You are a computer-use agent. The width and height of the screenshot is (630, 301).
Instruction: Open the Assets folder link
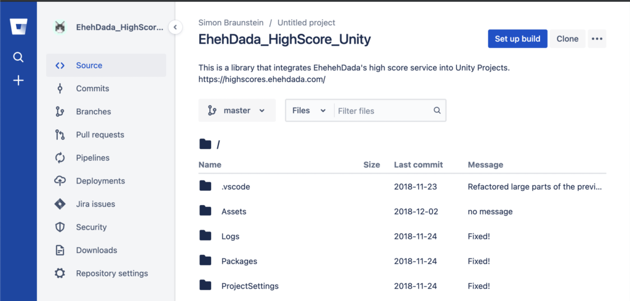coord(234,211)
